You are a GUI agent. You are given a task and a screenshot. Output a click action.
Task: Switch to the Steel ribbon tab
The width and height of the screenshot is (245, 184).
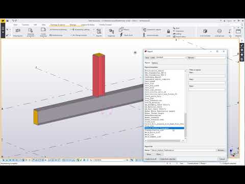(15, 25)
